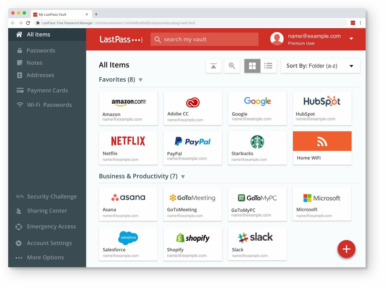Switch to grid view

point(252,66)
